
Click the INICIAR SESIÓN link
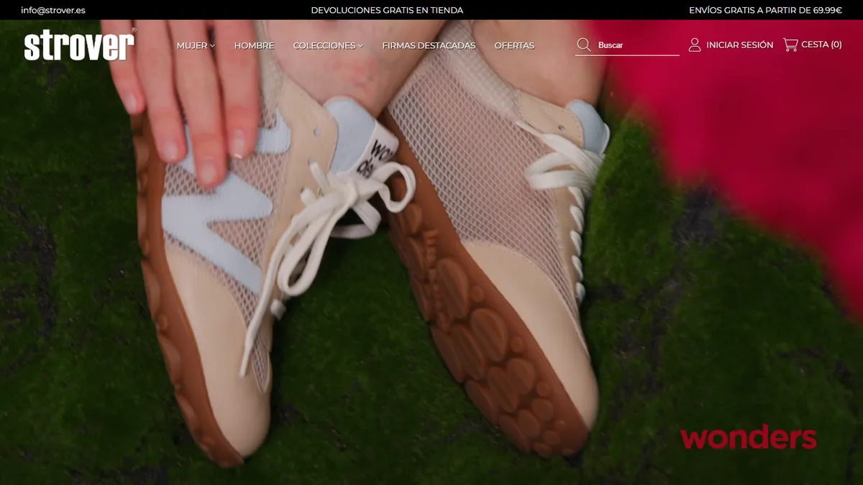tap(740, 45)
